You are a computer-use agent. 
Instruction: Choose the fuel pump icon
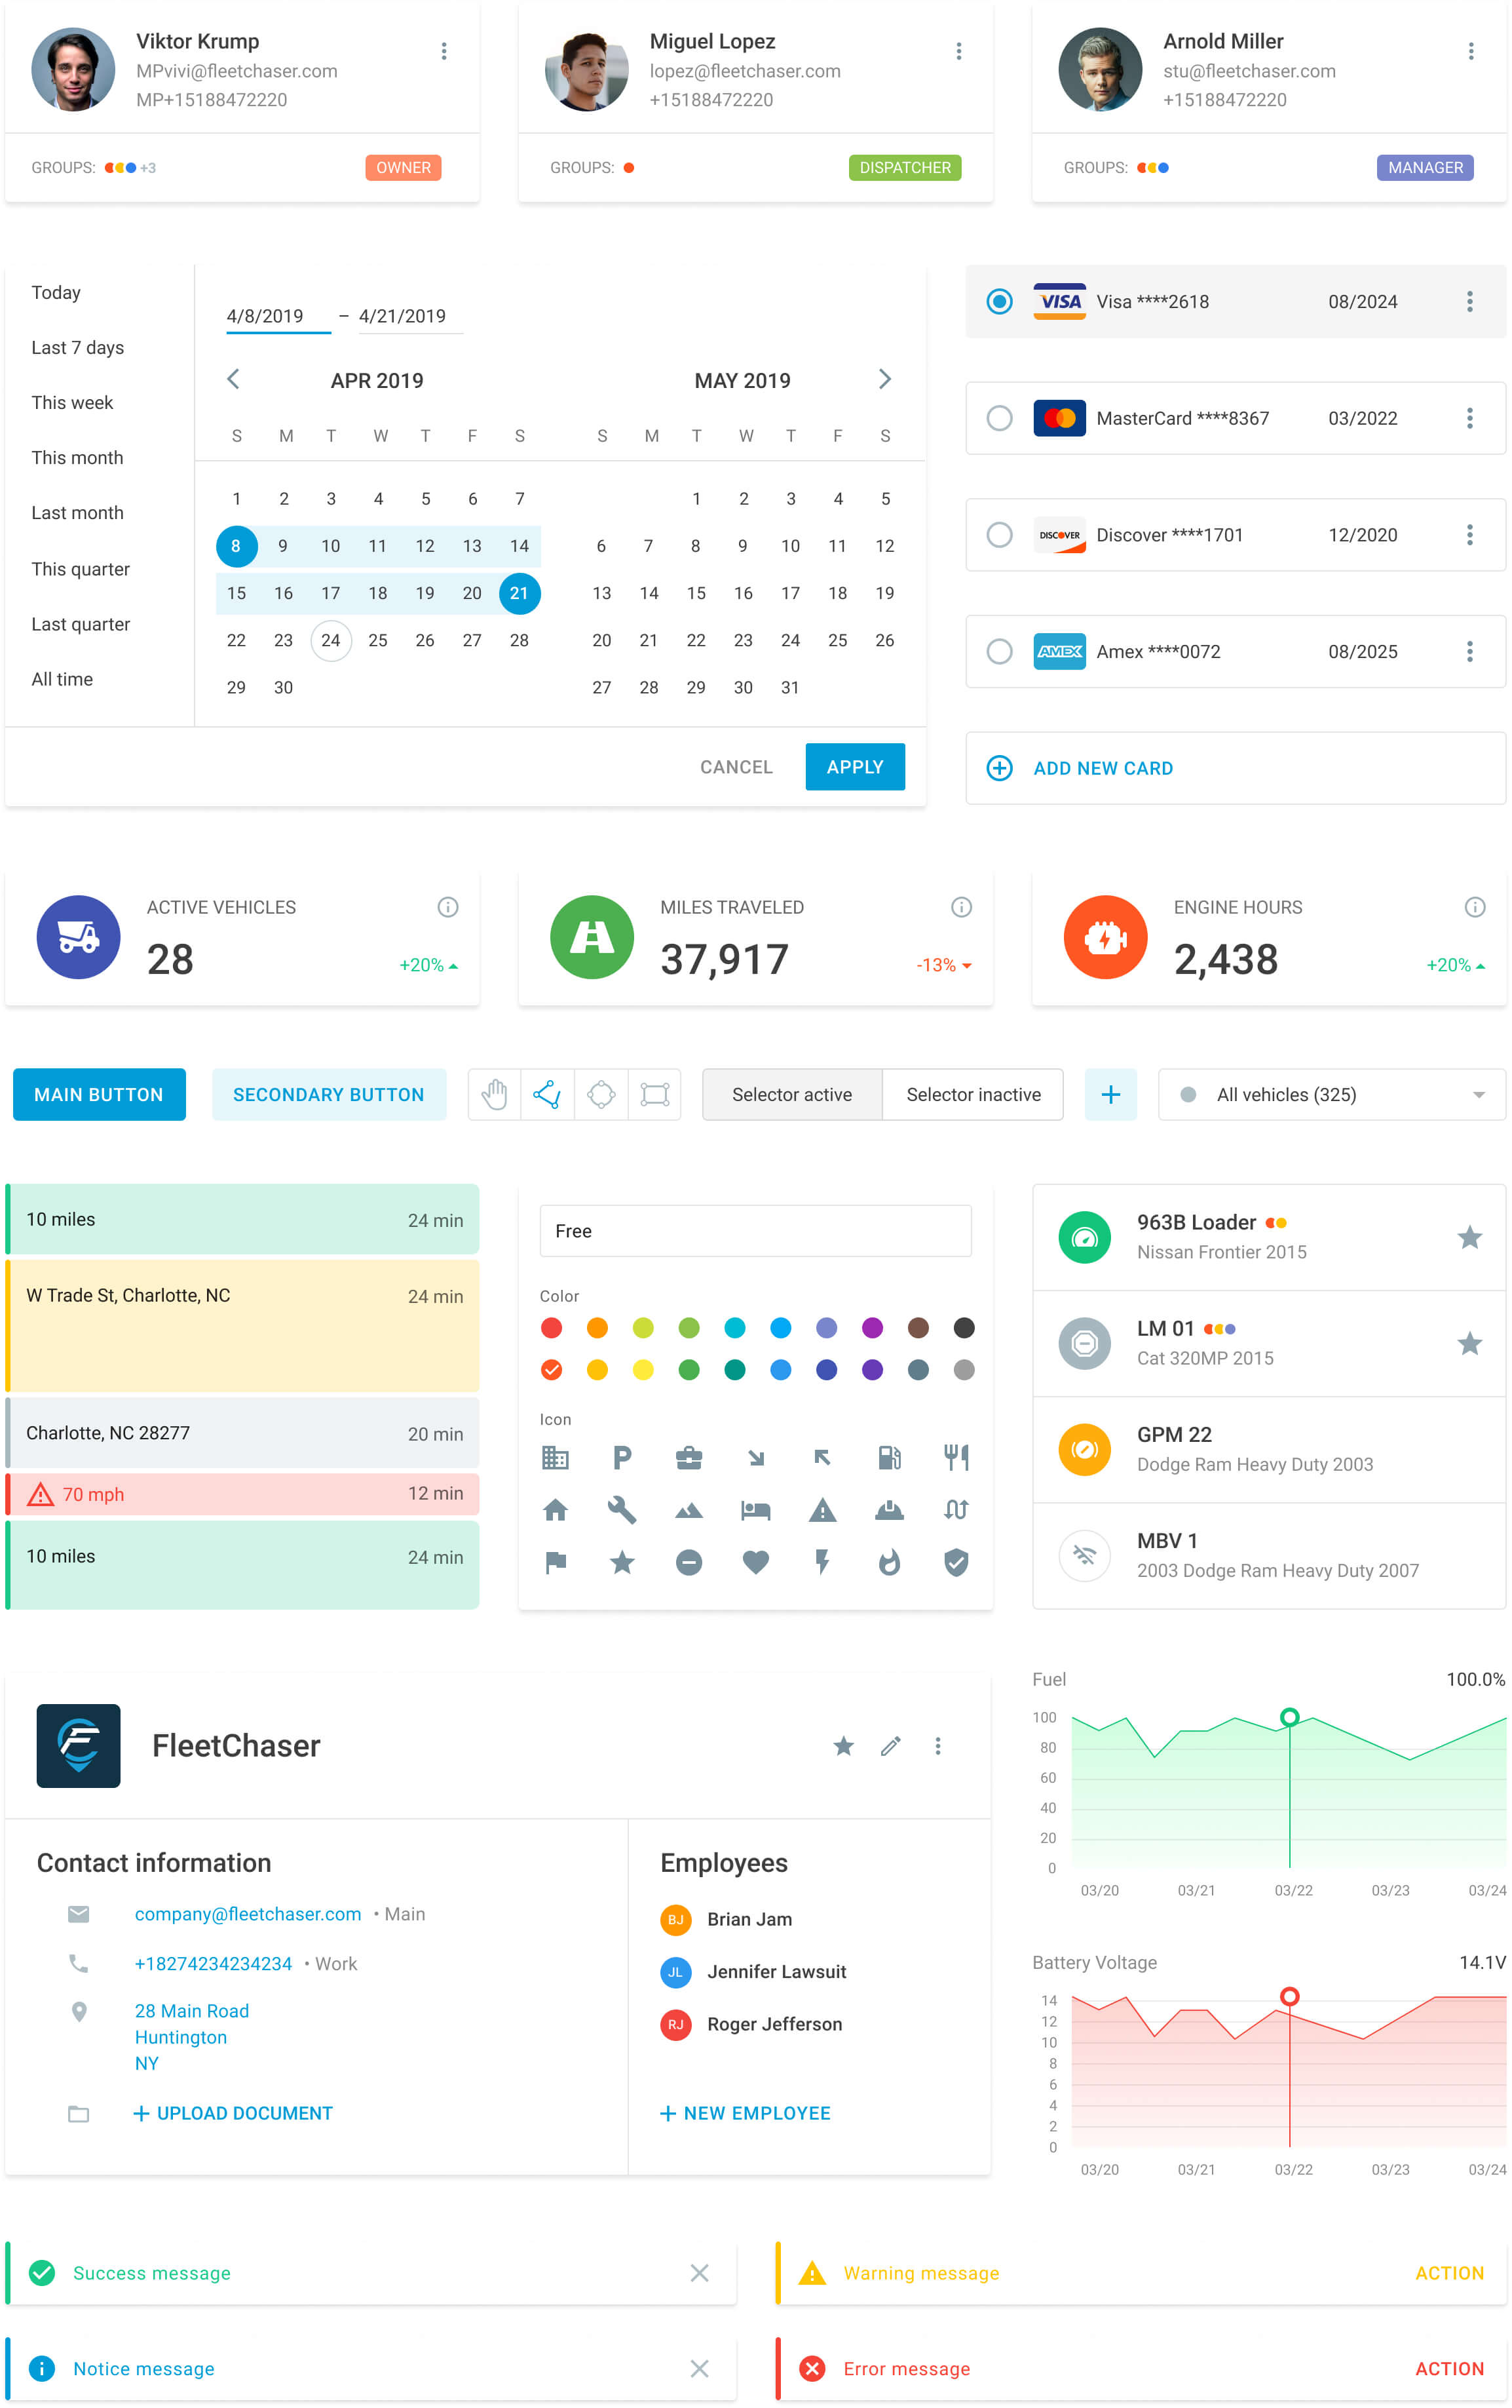click(x=888, y=1457)
